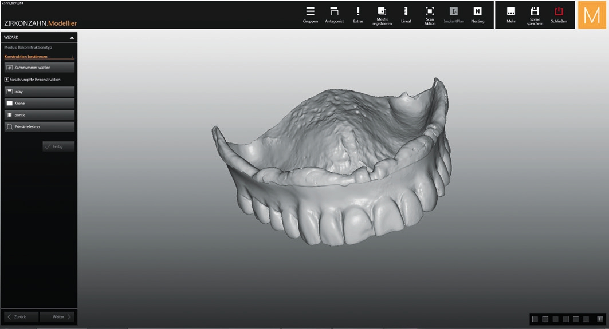The image size is (609, 329).
Task: Go back with Zurück button
Action: 21,317
